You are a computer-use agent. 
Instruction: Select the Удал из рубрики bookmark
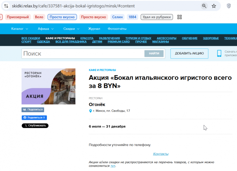coord(156,17)
